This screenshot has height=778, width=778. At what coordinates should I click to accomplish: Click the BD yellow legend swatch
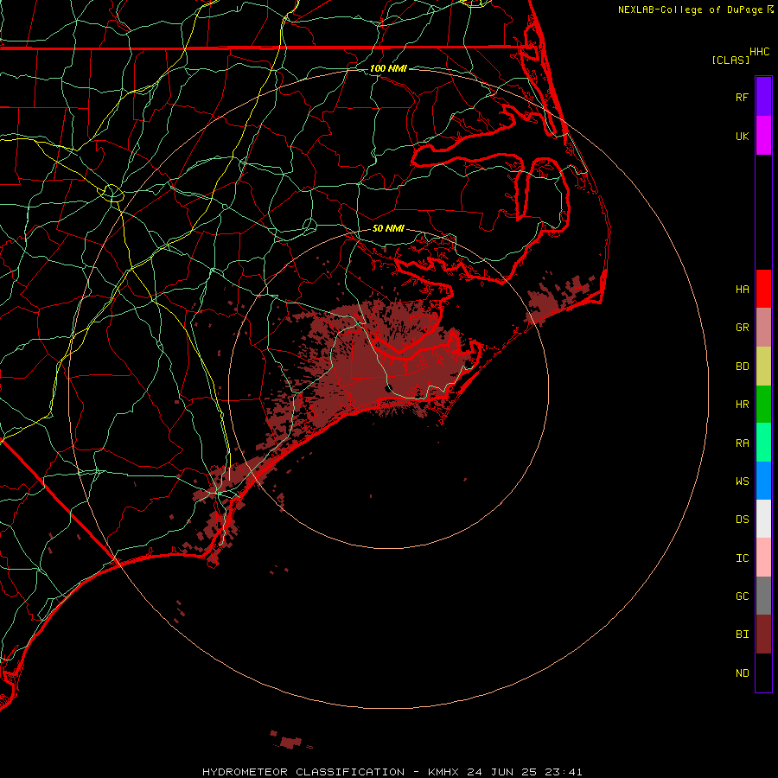point(763,367)
